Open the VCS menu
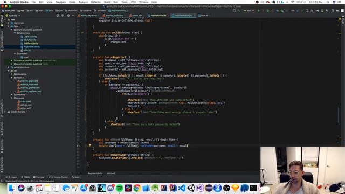 click(x=133, y=2)
